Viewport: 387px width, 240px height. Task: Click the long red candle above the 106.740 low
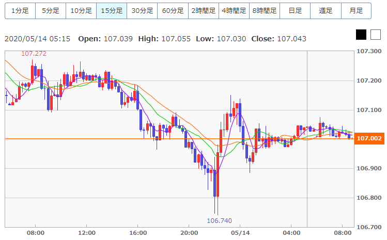click(x=218, y=174)
